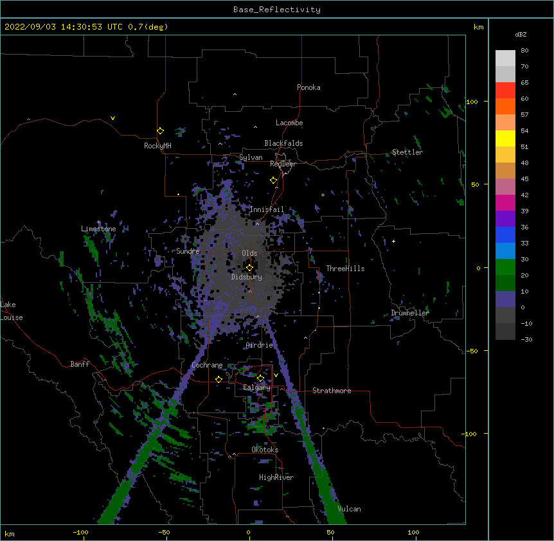Click the Sylvan label on the map

(251, 157)
